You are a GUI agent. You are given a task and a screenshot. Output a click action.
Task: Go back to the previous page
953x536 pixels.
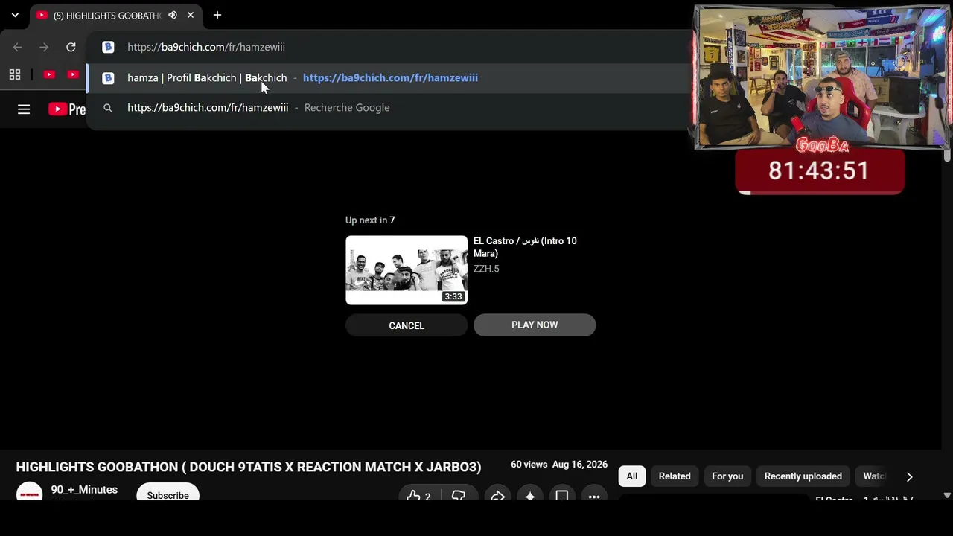point(18,47)
